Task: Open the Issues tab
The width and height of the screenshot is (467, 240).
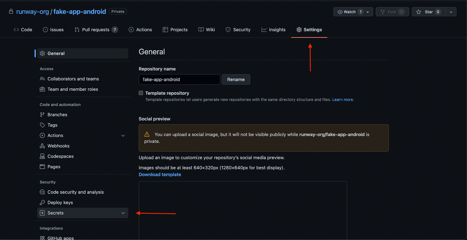Action: coord(53,29)
